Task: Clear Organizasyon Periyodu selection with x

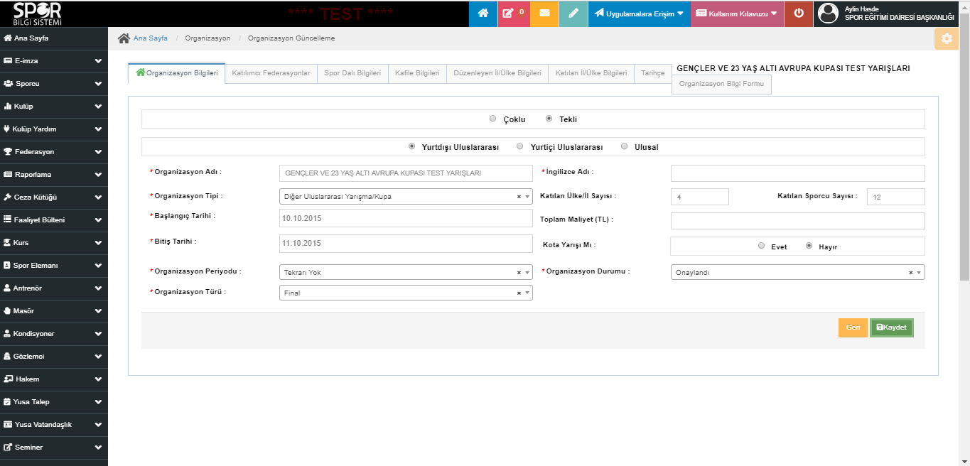Action: (519, 273)
